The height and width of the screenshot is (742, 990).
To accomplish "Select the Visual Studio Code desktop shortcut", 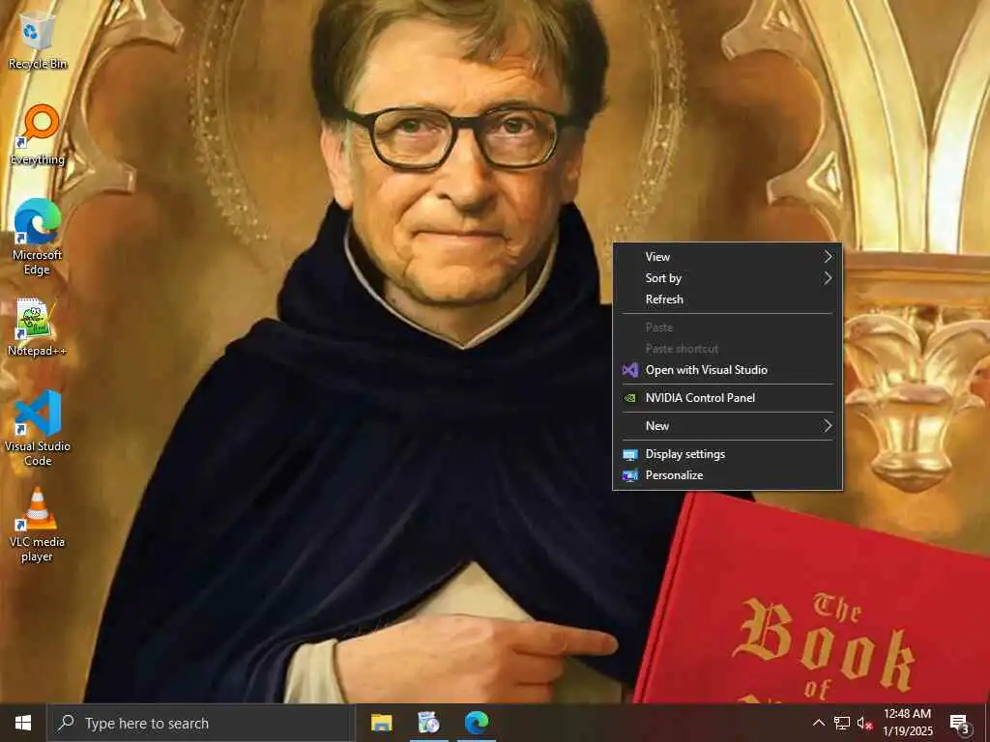I will 38,428.
